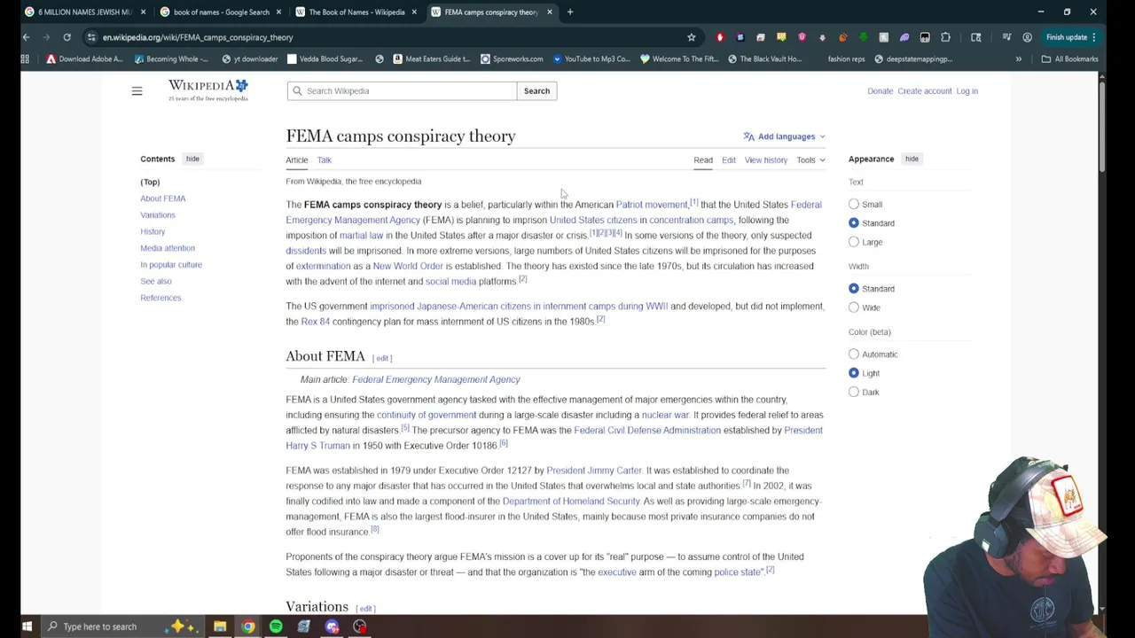Open the Chrome profile avatar icon
Image resolution: width=1135 pixels, height=638 pixels.
click(x=1027, y=37)
